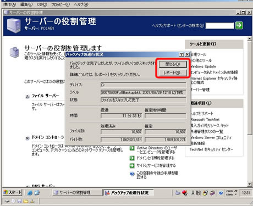253x206 pixels.
Task: Click the green arrow search-go button
Action: 239,25
